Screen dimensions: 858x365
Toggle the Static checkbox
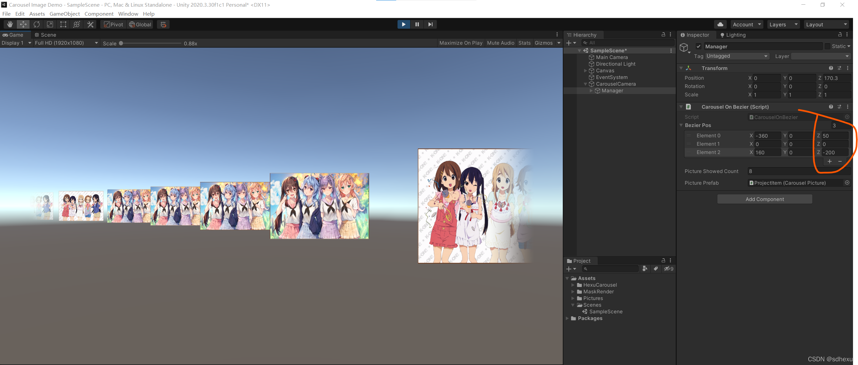click(x=828, y=46)
